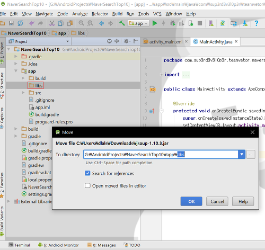Click the Copy icon in toolbar
Image resolution: width=265 pixels, height=250 pixels.
coord(61,23)
